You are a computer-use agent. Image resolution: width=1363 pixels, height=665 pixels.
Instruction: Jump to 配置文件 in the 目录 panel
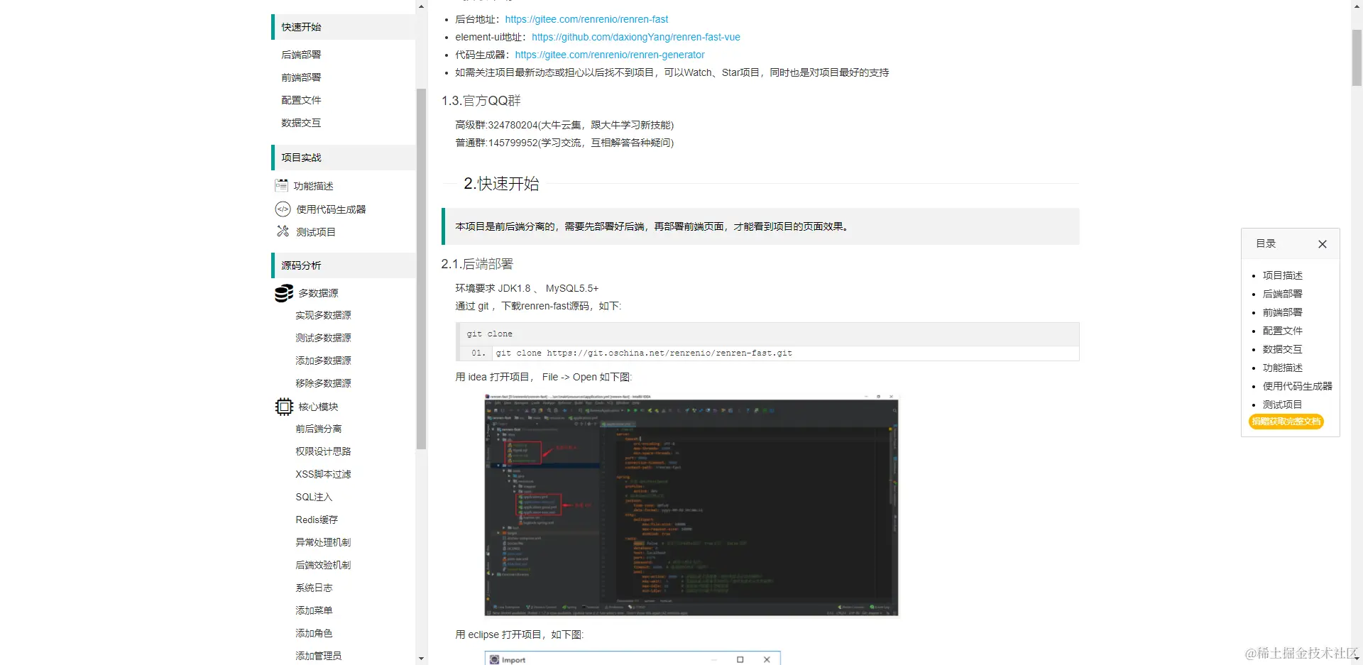pos(1282,331)
